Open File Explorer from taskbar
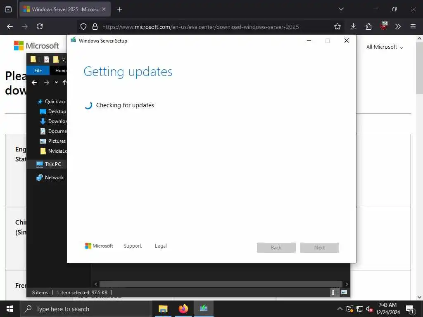 [163, 309]
